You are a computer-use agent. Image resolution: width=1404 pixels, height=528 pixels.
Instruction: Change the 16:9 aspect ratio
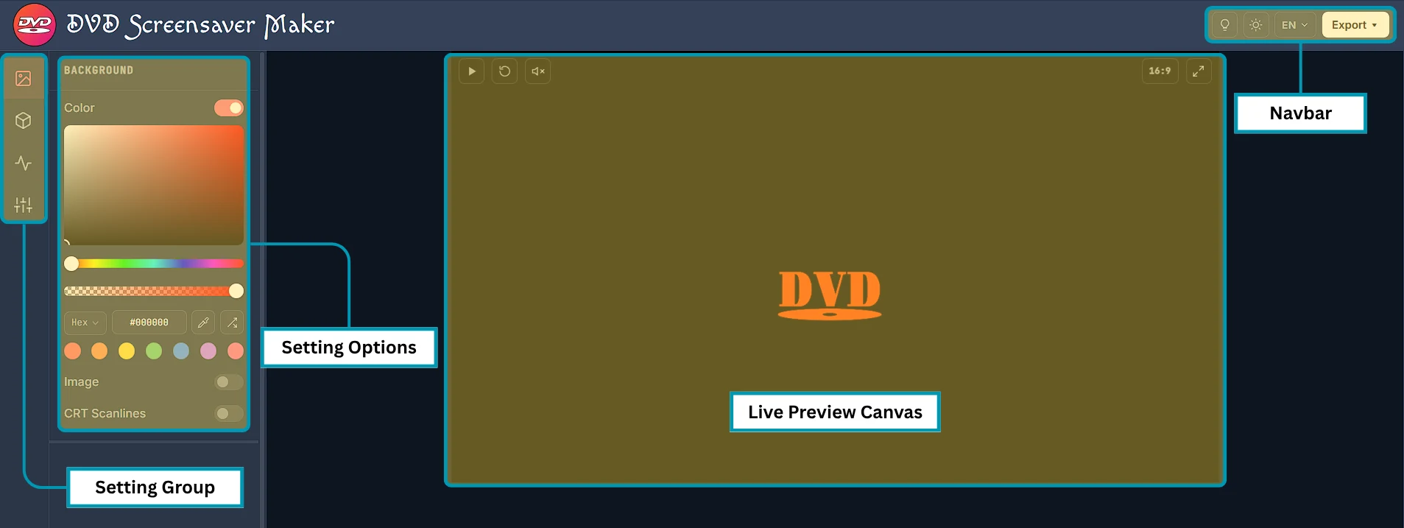[1160, 71]
